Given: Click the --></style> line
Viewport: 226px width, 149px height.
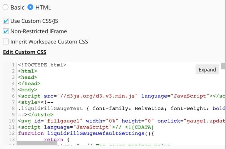Looking at the screenshot, I should 36,115.
